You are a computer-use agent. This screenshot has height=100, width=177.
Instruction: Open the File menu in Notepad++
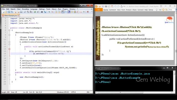pos(3,9)
